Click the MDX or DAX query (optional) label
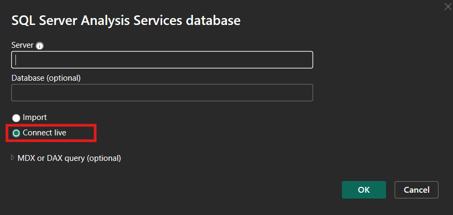 [x=69, y=158]
